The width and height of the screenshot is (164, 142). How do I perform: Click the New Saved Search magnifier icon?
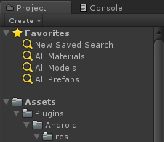coord(28,44)
